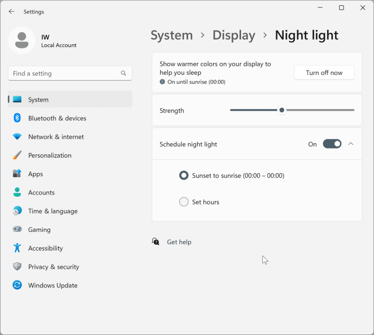
Task: Turn off Schedule night light toggle
Action: click(332, 144)
